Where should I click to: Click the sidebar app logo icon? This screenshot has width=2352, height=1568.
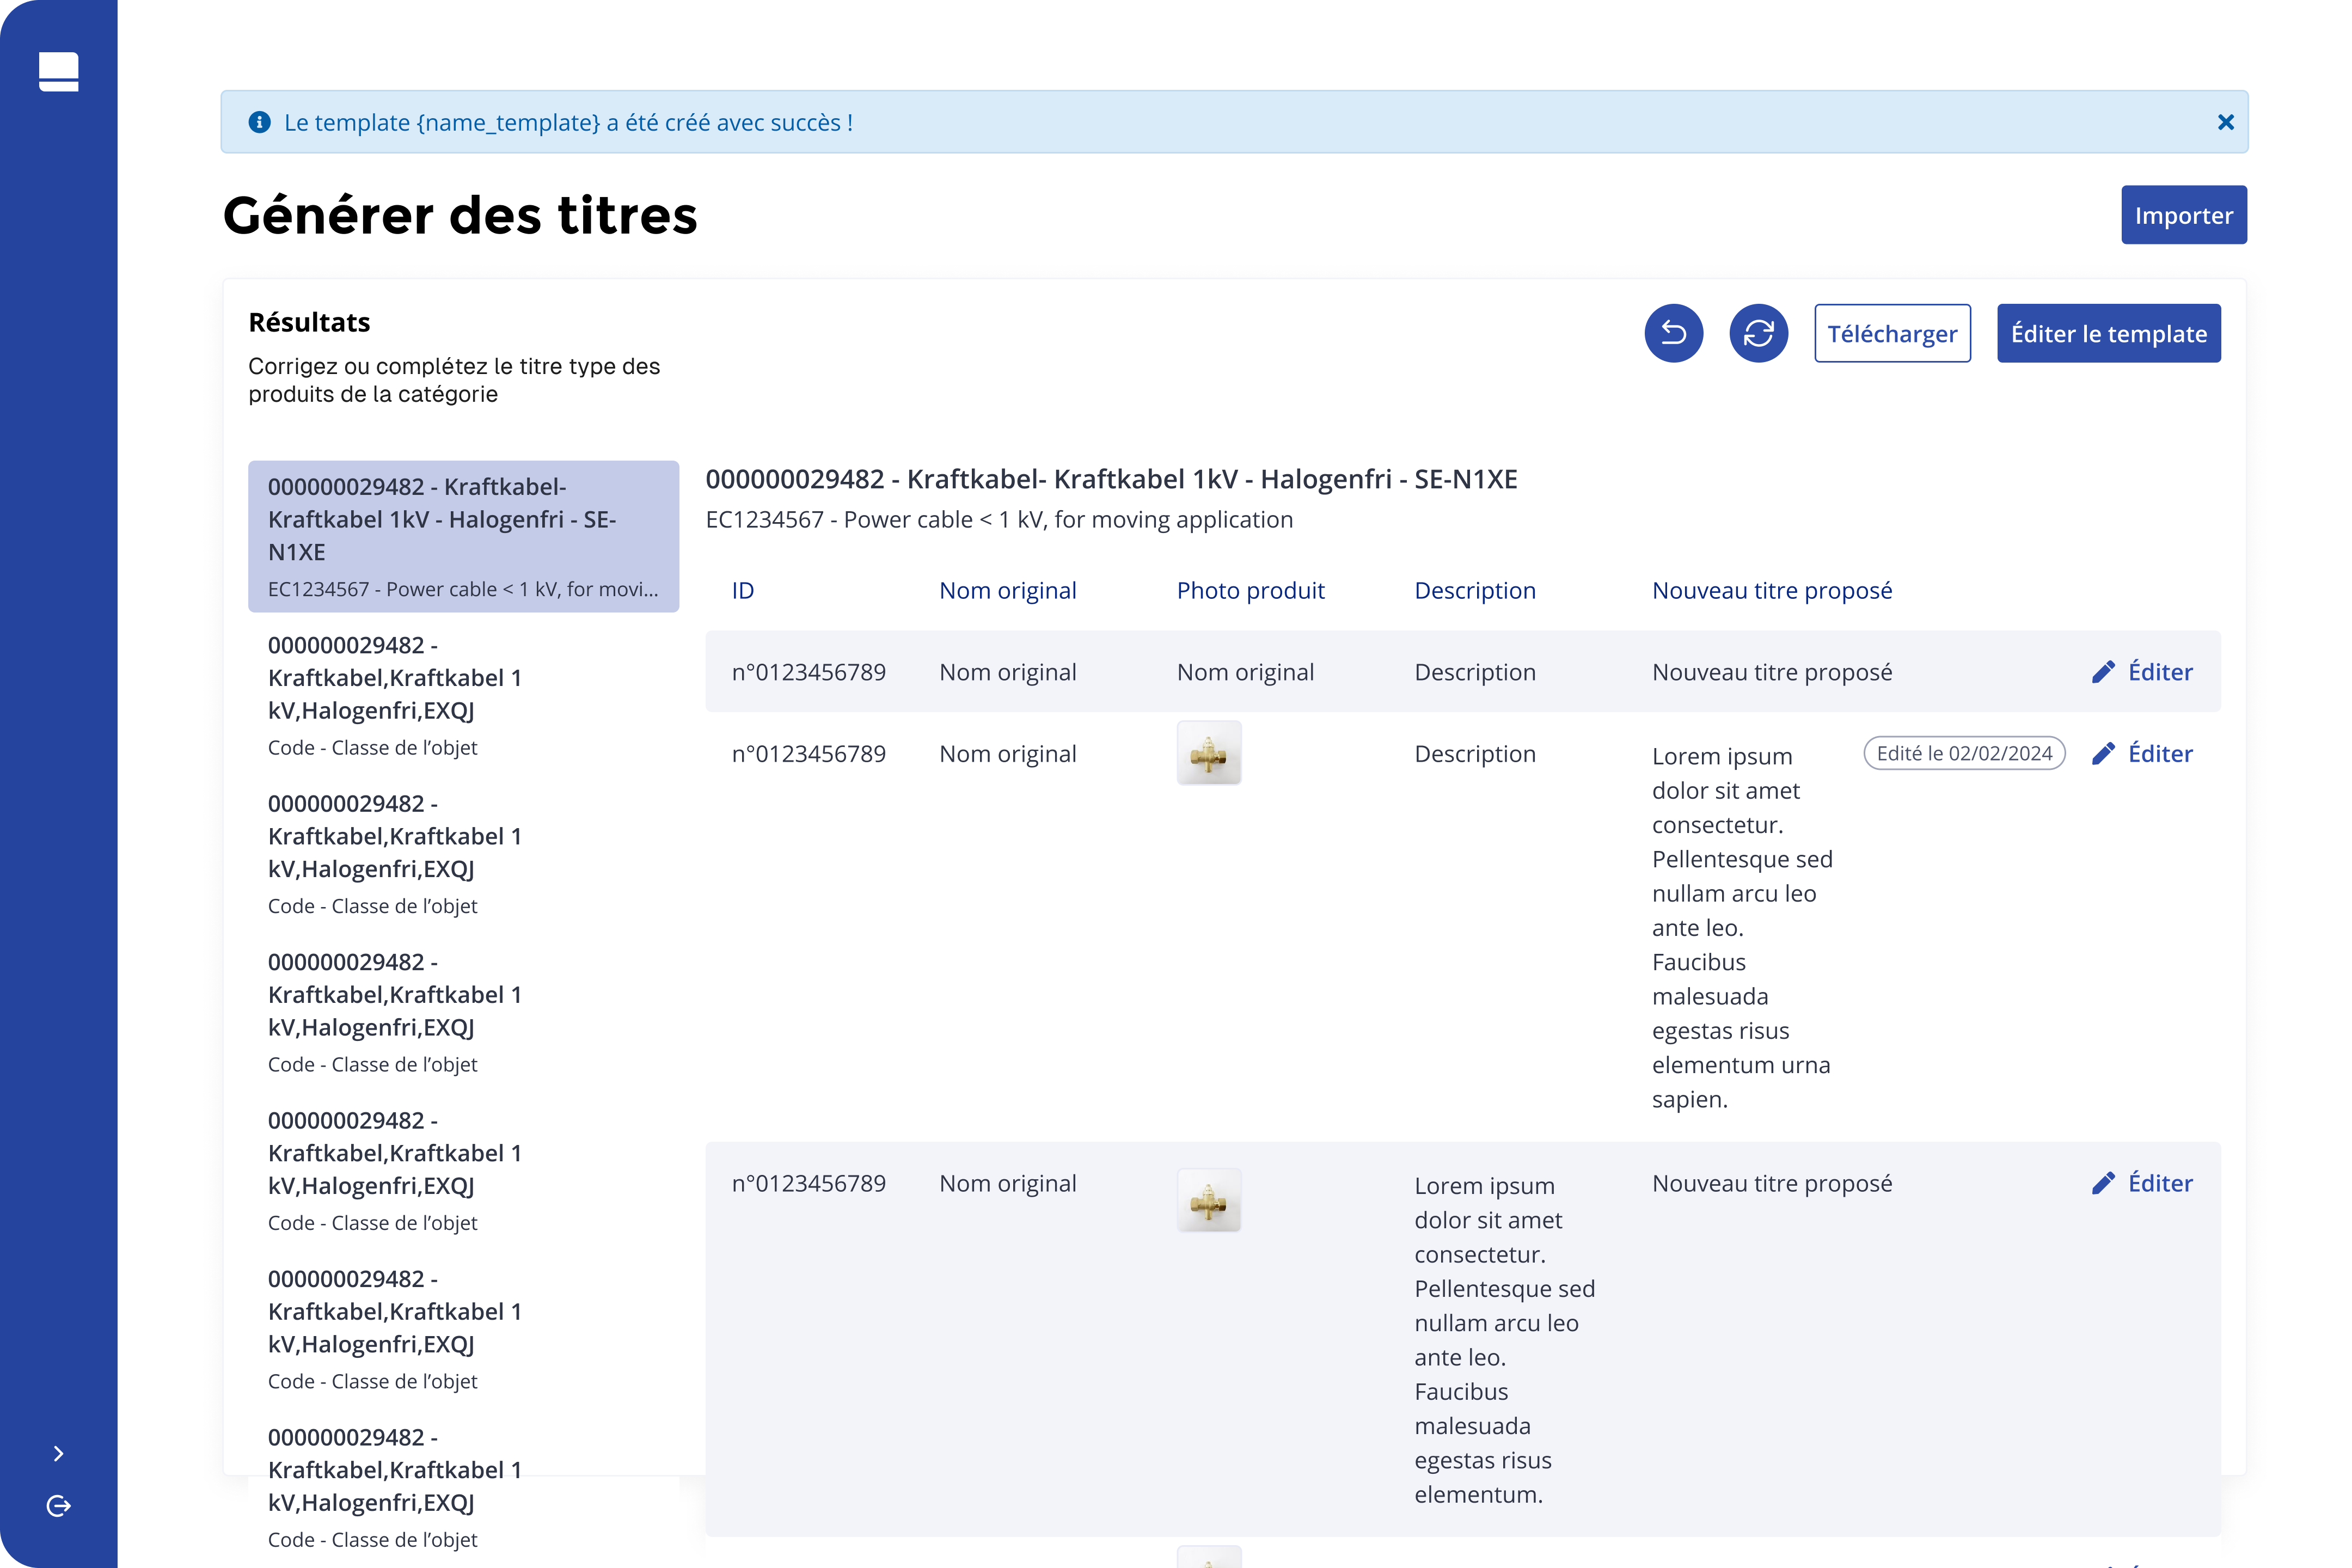click(x=58, y=72)
